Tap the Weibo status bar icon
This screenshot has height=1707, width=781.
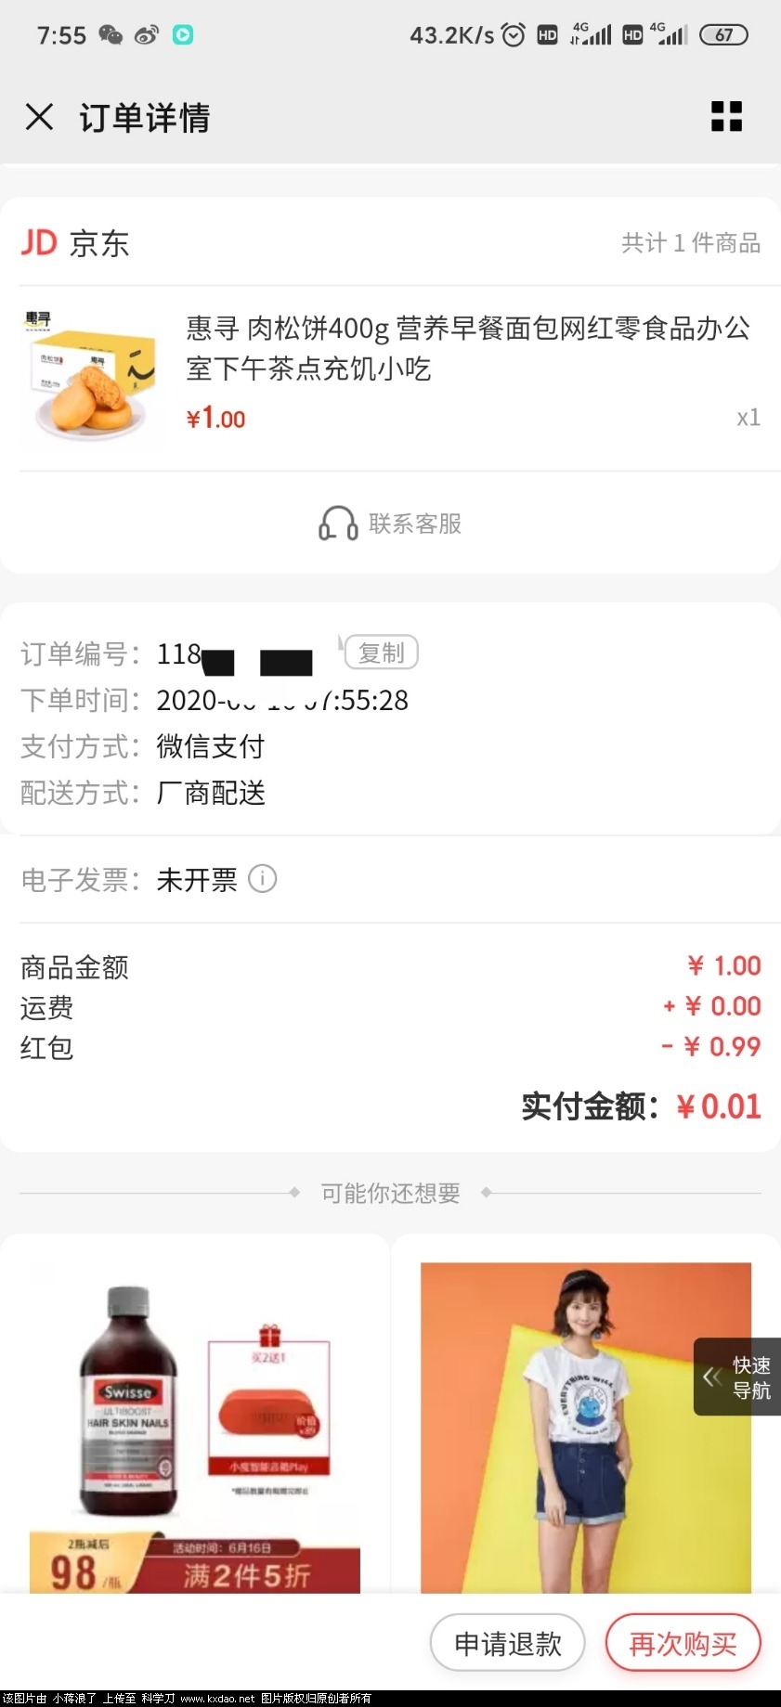[x=147, y=35]
